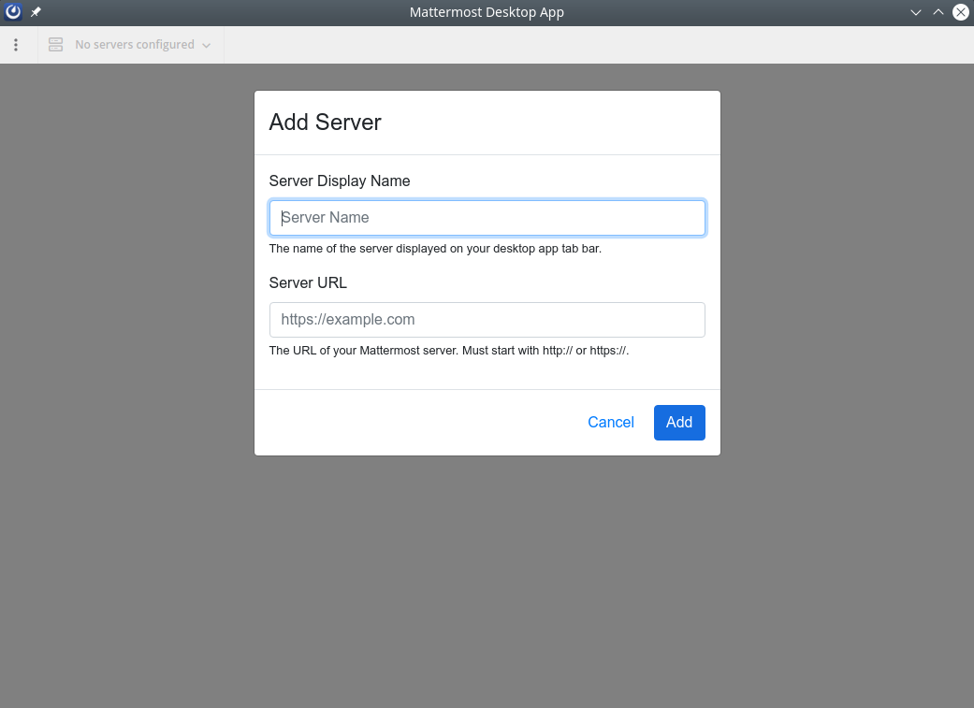974x708 pixels.
Task: Click the Mattermost app icon in title bar
Action: tap(13, 12)
